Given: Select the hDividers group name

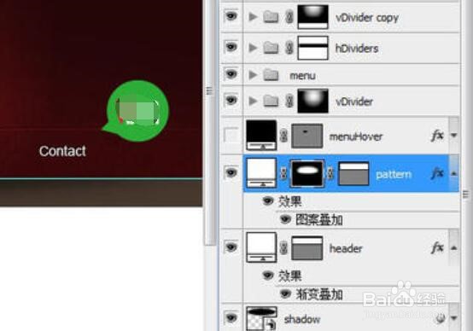Looking at the screenshot, I should (x=357, y=49).
